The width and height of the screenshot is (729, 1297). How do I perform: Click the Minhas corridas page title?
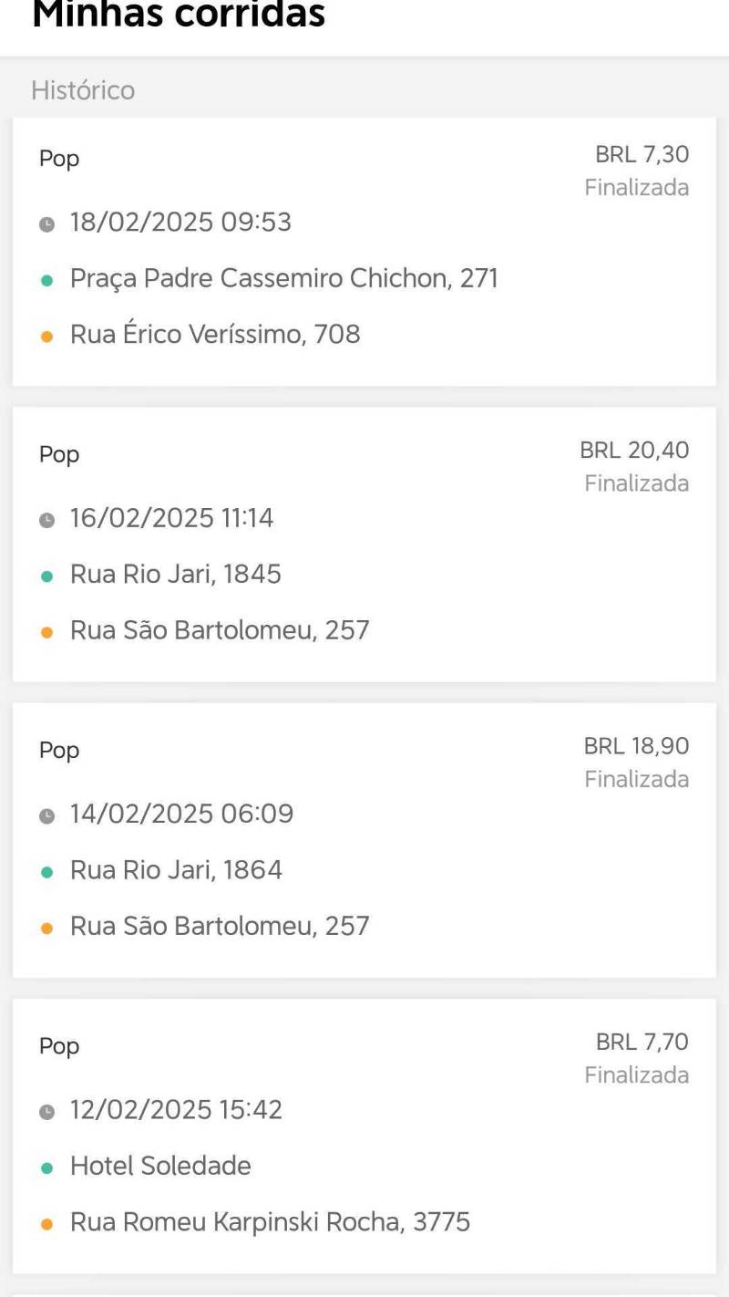[179, 15]
